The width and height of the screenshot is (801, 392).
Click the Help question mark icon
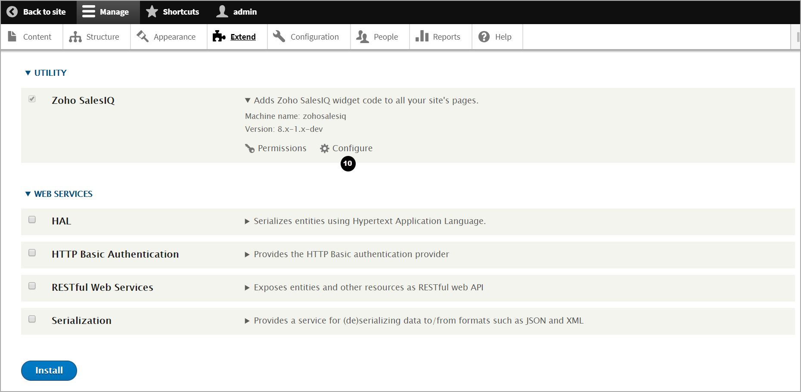[484, 37]
